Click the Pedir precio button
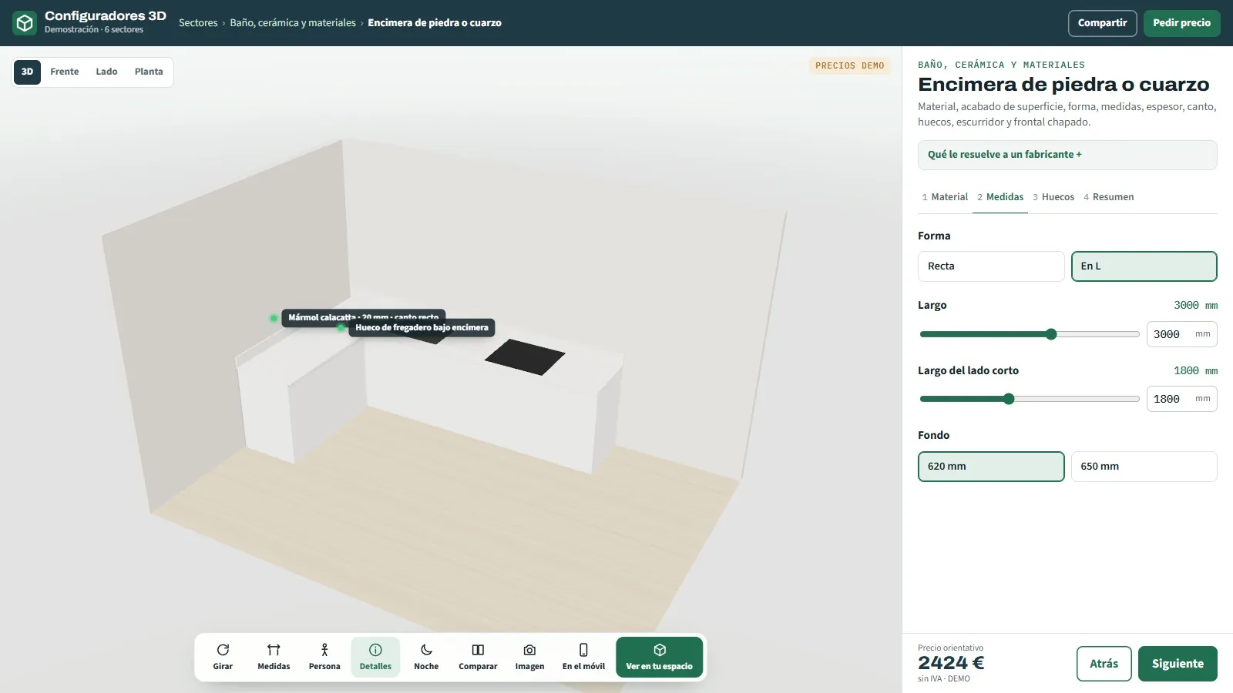This screenshot has width=1233, height=693. point(1181,23)
